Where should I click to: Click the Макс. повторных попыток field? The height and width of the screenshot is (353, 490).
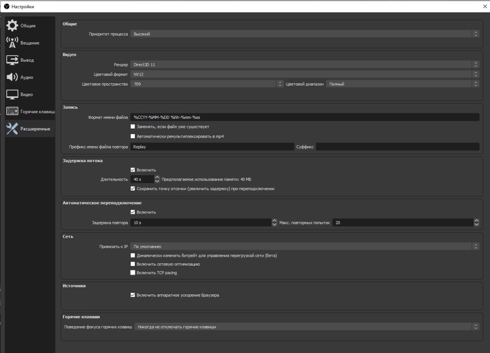click(x=403, y=223)
